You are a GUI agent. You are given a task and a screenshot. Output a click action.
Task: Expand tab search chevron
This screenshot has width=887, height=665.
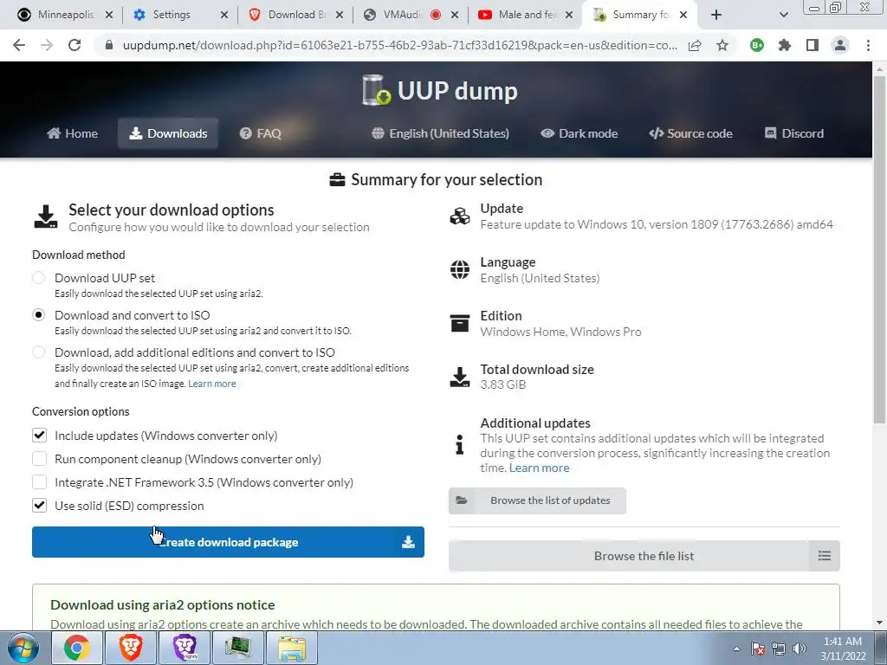(783, 15)
